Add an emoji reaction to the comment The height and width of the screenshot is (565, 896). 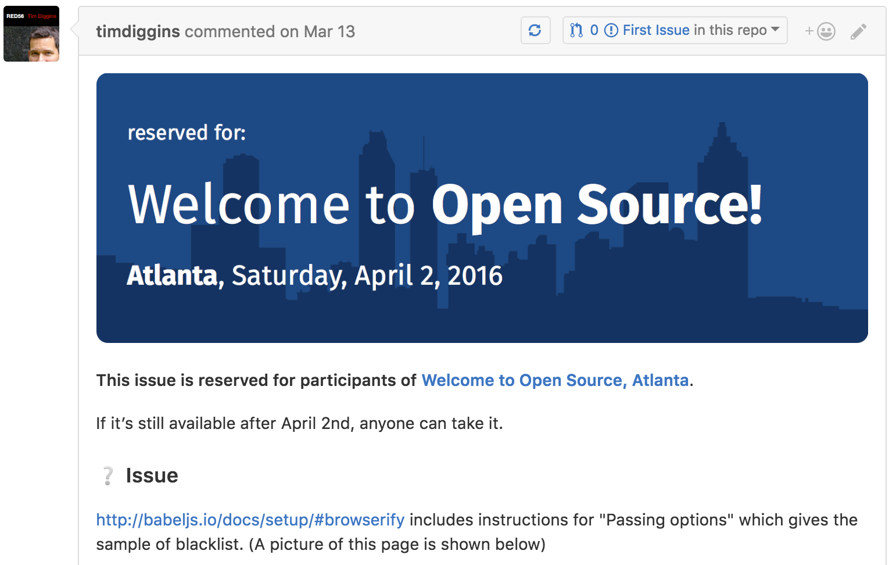[x=820, y=31]
